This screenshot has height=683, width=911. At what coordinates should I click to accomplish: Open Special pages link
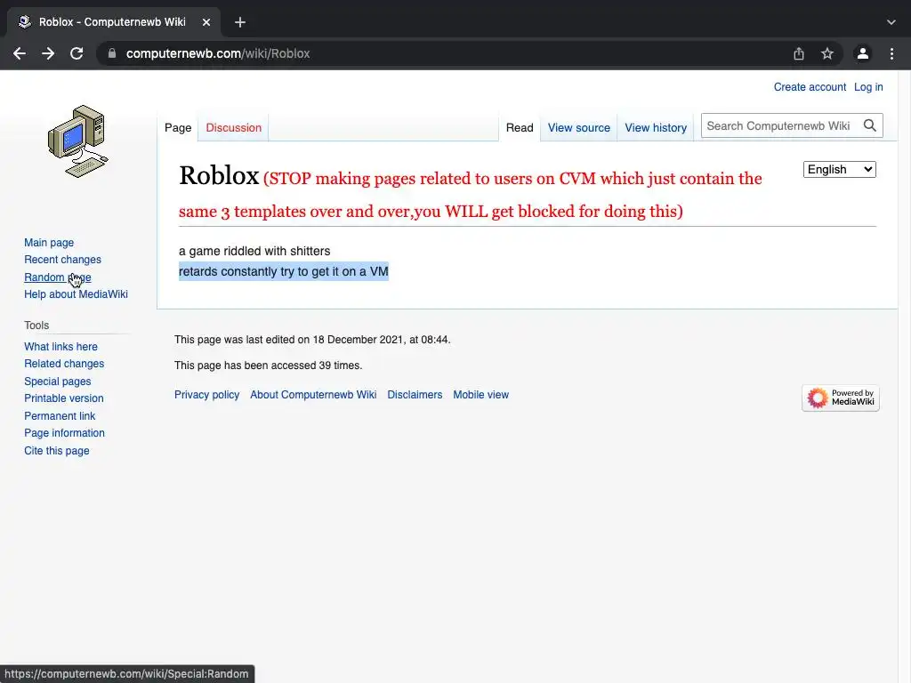tap(58, 382)
